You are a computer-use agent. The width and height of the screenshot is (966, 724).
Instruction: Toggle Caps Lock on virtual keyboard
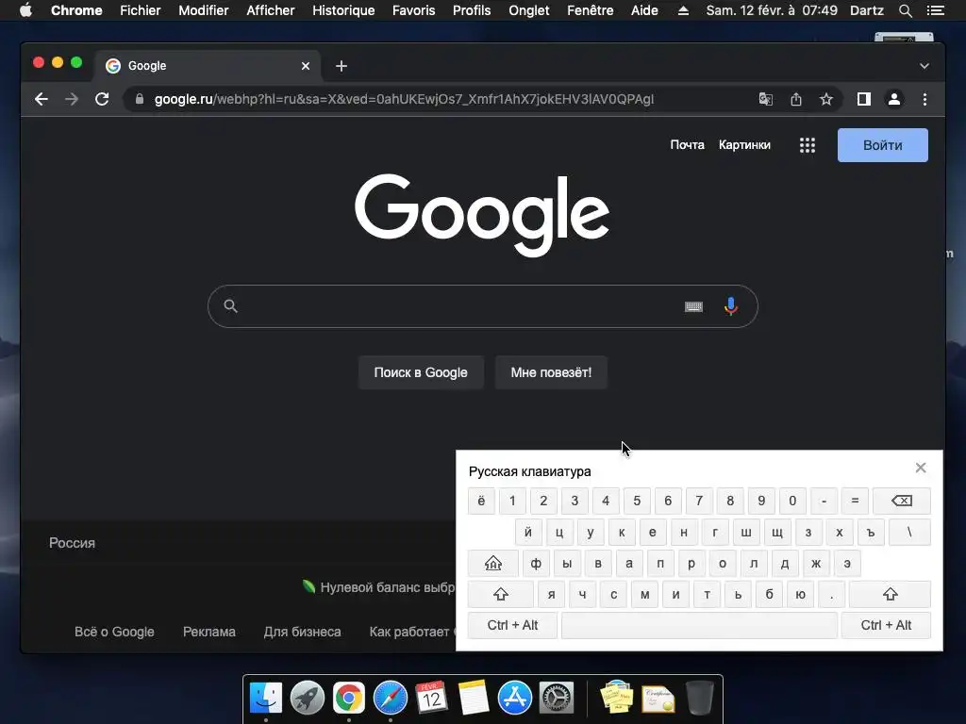[x=492, y=564]
